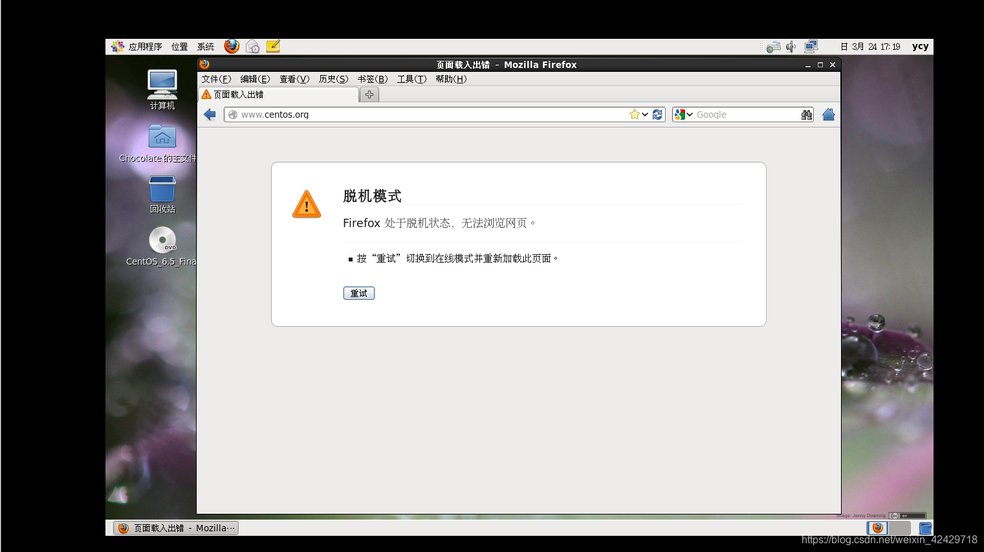Maximize the Firefox window

pyautogui.click(x=820, y=65)
